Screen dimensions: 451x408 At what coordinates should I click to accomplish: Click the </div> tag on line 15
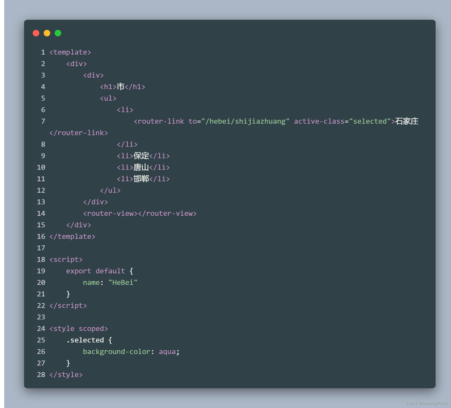click(x=79, y=225)
